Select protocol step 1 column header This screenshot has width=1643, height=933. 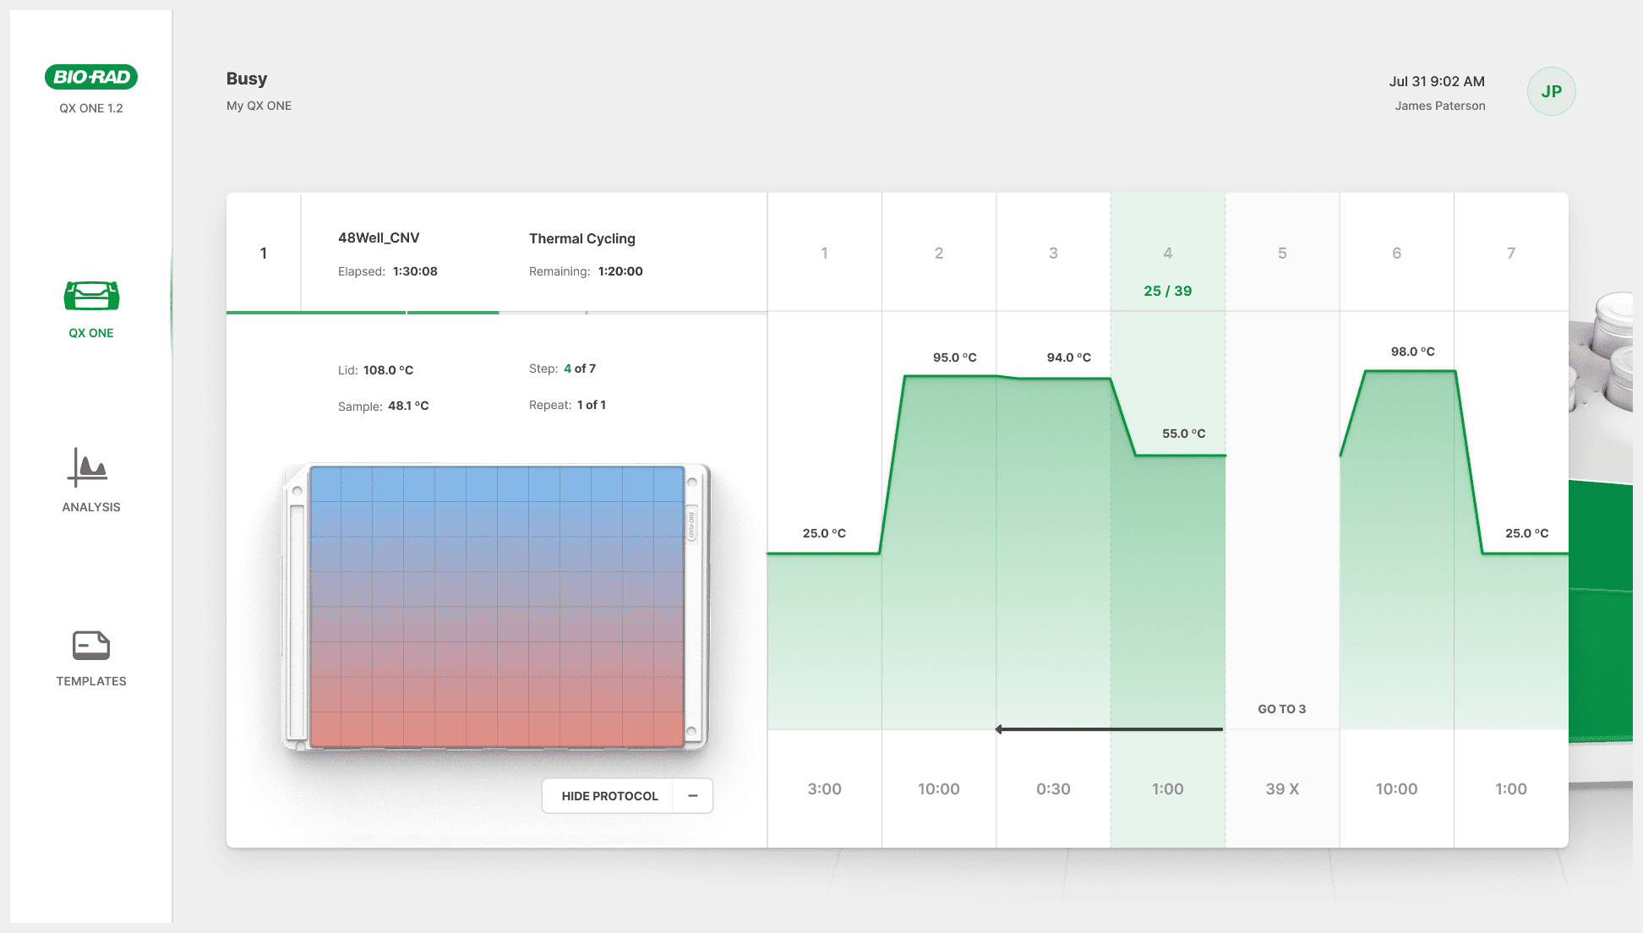click(x=824, y=253)
